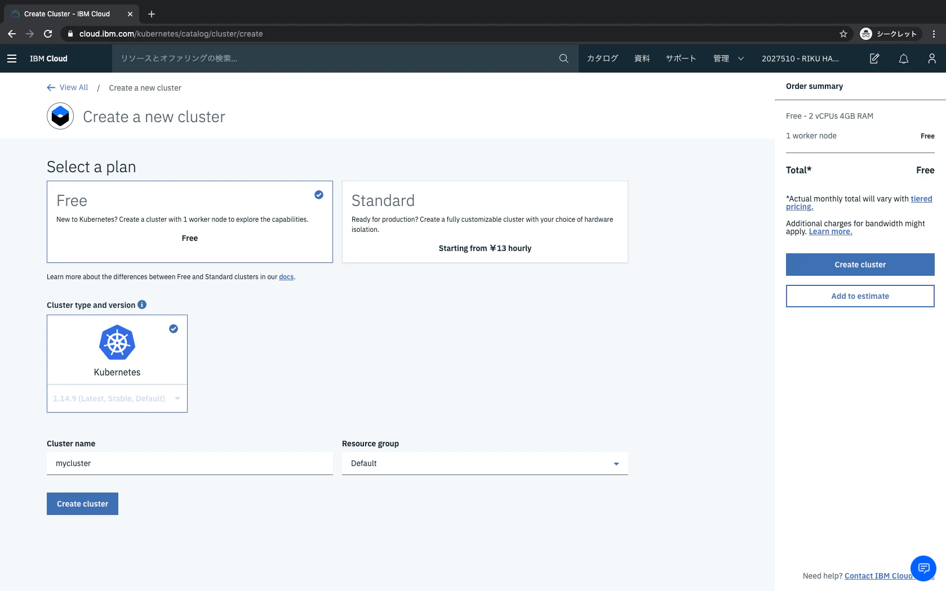Click the info icon beside Cluster type and version
This screenshot has width=946, height=591.
coord(142,305)
